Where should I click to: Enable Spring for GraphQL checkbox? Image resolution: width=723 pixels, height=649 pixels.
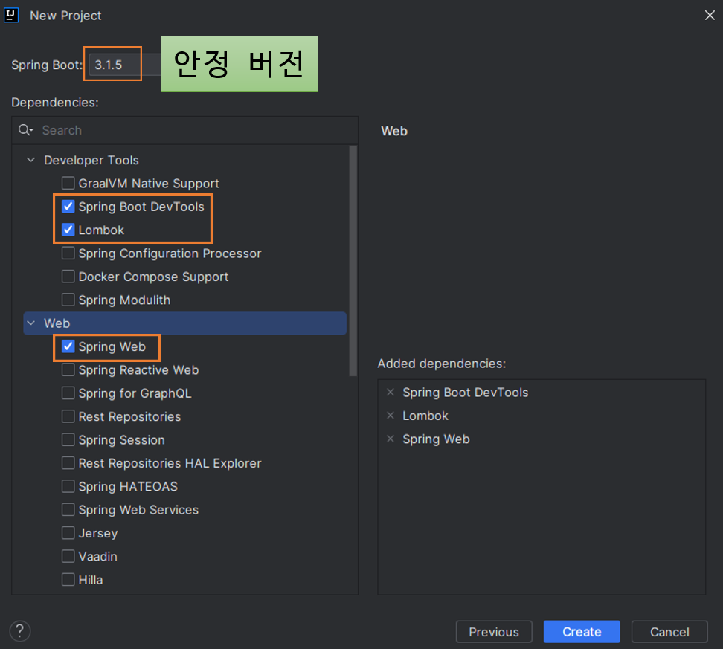click(68, 393)
